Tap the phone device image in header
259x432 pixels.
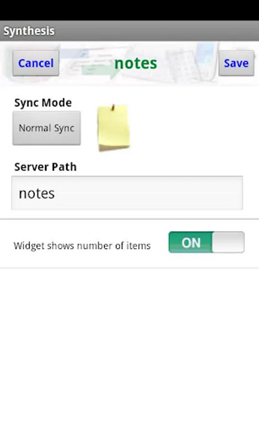[x=207, y=61]
